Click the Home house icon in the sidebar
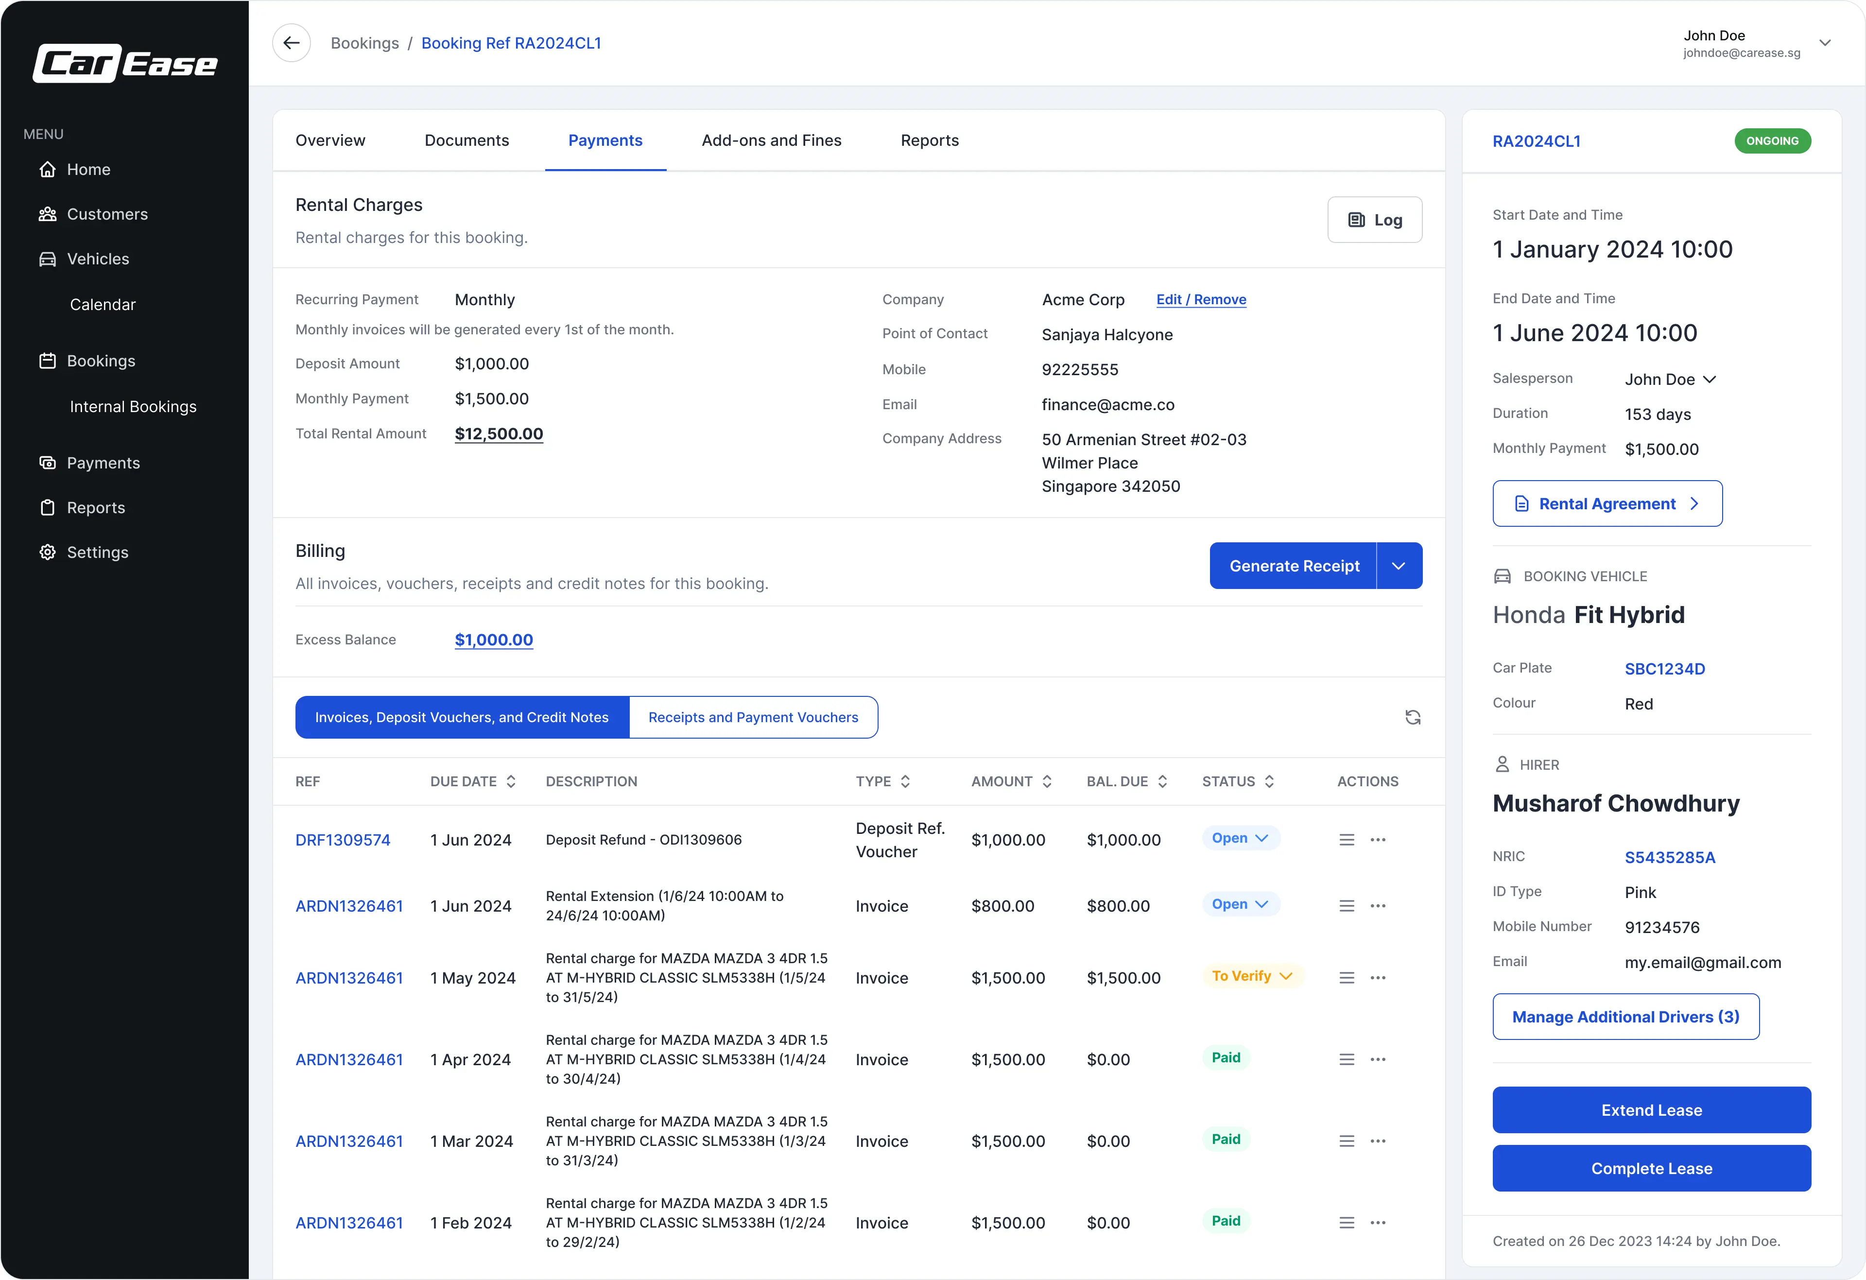1866x1280 pixels. [x=47, y=170]
